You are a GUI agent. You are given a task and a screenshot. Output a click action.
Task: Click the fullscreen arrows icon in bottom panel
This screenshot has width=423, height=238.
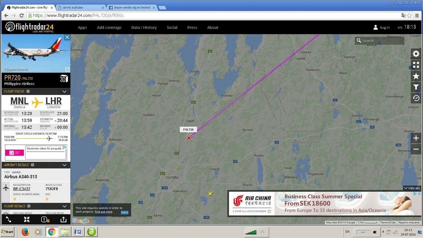tap(27, 220)
